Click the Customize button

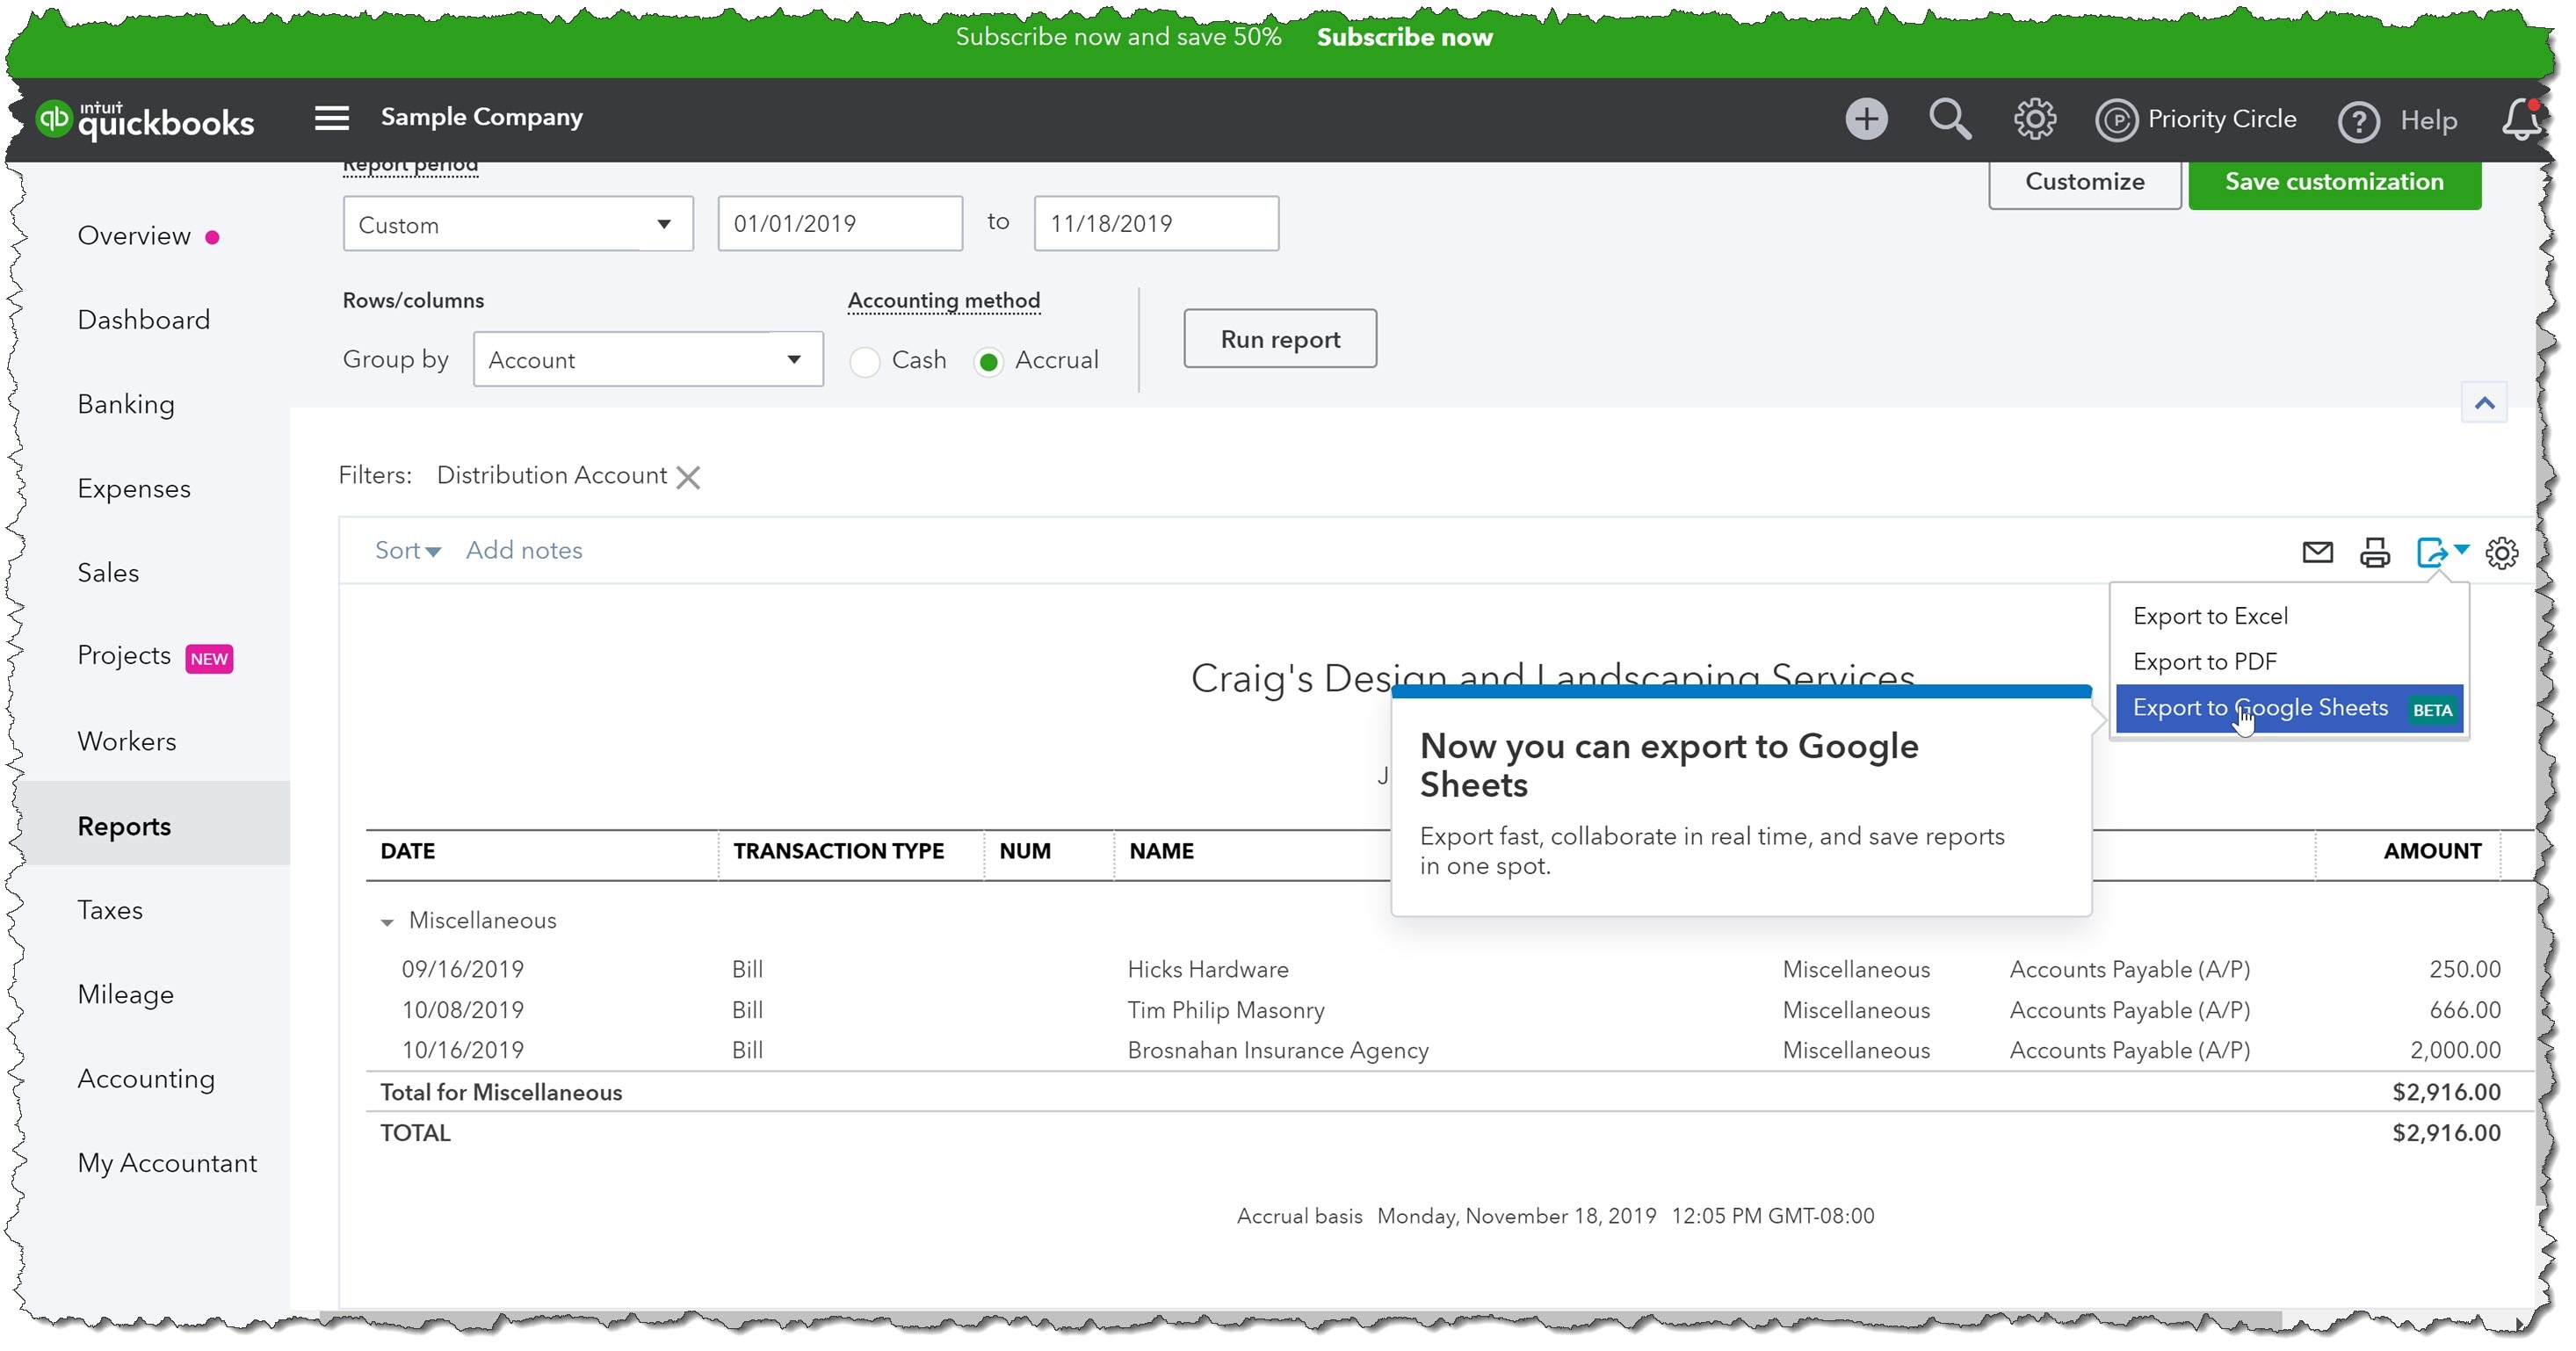[x=2084, y=182]
